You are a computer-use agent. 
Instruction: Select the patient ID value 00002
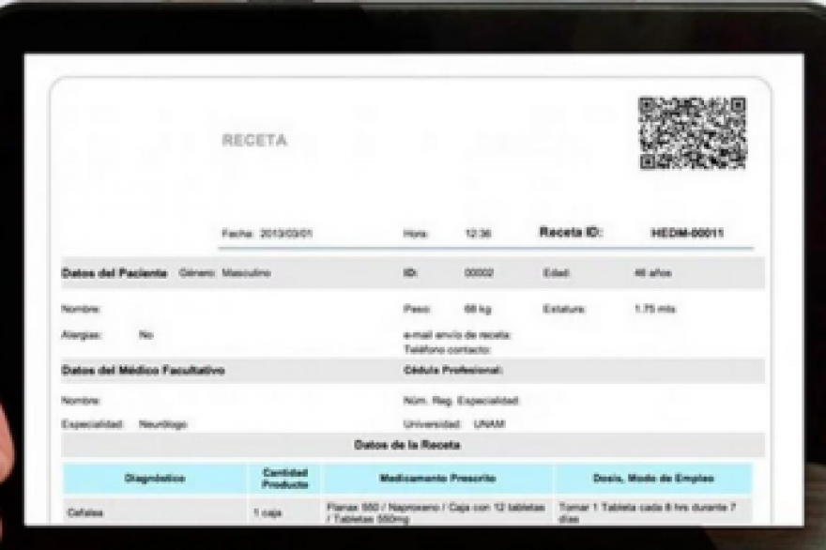tap(479, 273)
